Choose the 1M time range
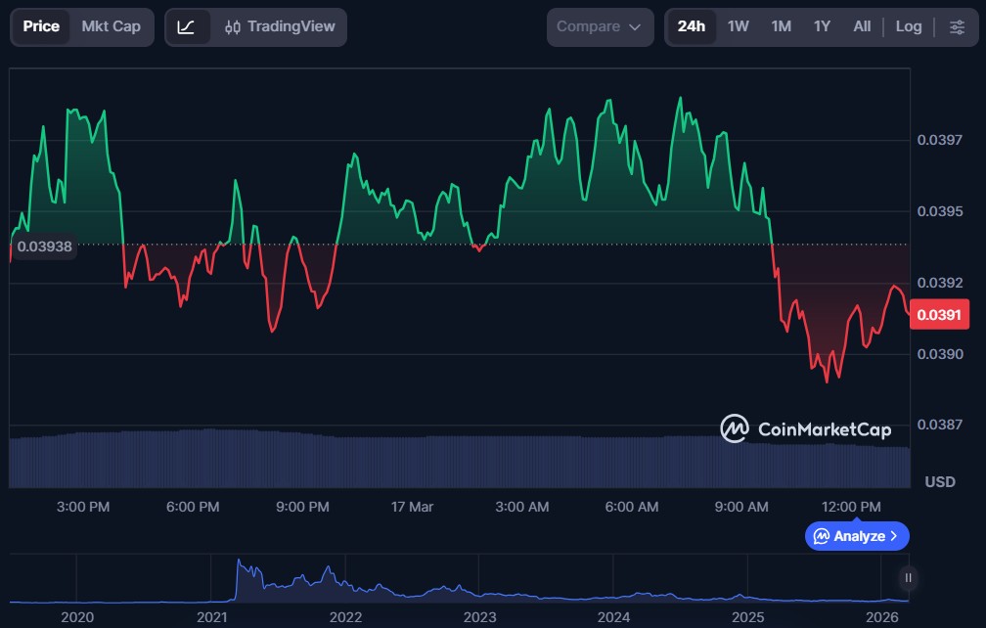The height and width of the screenshot is (628, 986). pos(781,26)
